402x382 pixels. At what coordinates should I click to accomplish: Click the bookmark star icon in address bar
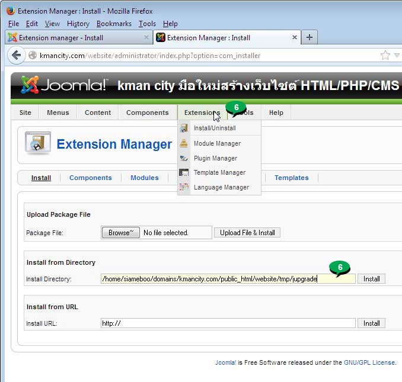click(385, 55)
